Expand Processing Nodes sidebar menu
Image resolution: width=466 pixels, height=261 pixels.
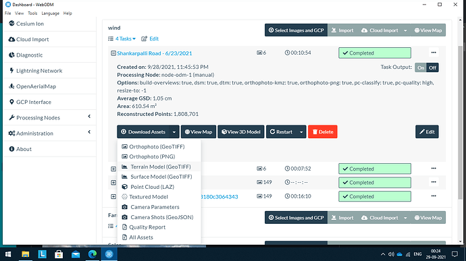pyautogui.click(x=49, y=117)
